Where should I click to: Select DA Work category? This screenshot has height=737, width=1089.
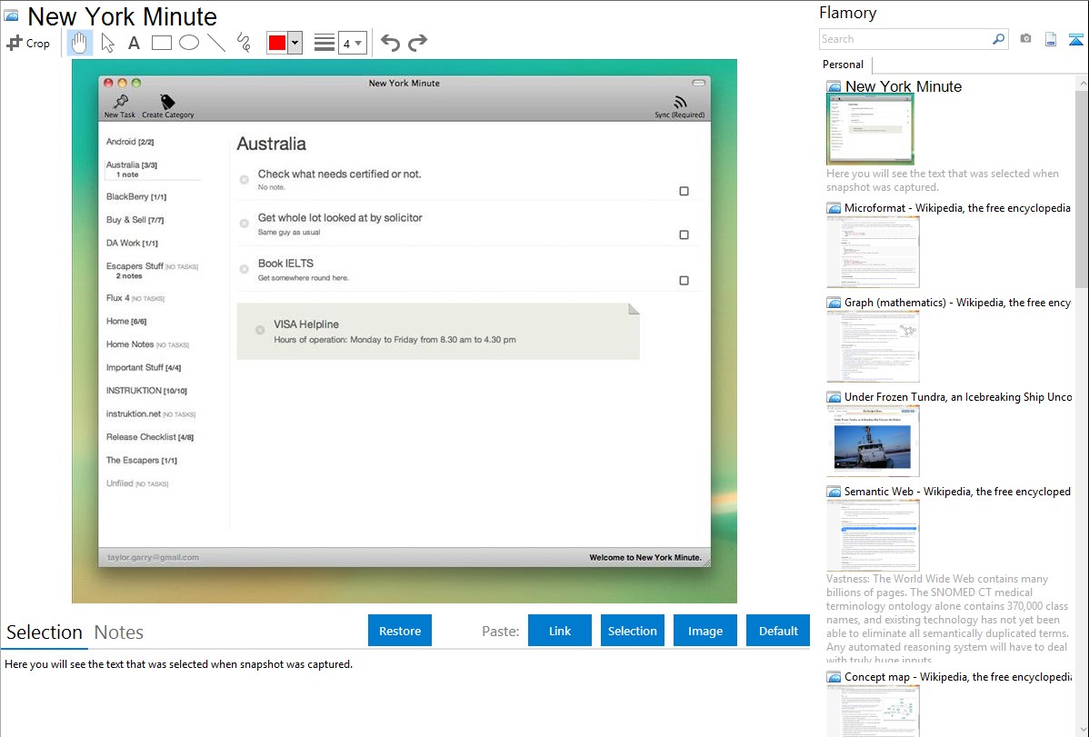tap(132, 244)
